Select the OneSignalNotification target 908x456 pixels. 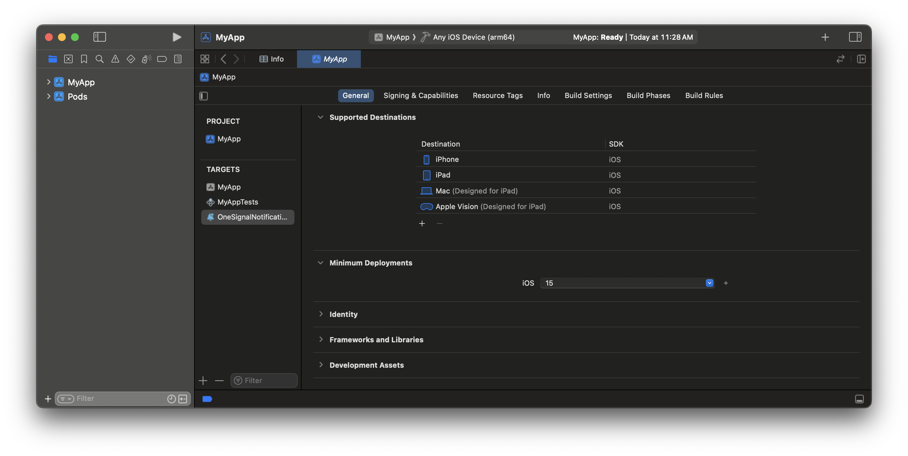[248, 217]
